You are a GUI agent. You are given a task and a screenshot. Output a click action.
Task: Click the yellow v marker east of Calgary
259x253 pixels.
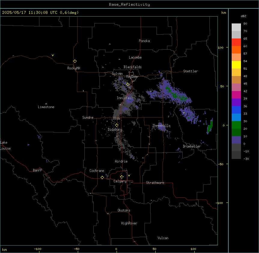129,175
